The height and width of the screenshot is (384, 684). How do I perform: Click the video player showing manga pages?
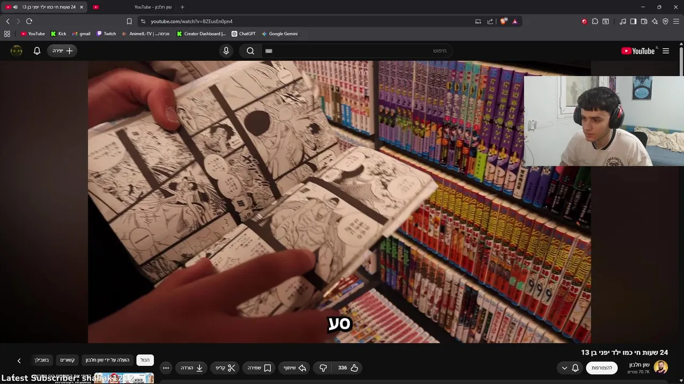339,202
